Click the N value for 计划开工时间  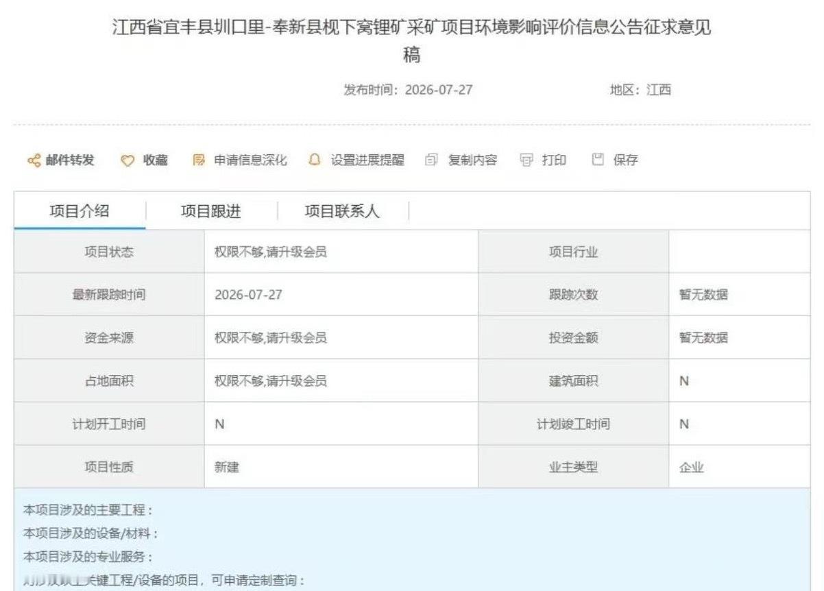point(219,424)
